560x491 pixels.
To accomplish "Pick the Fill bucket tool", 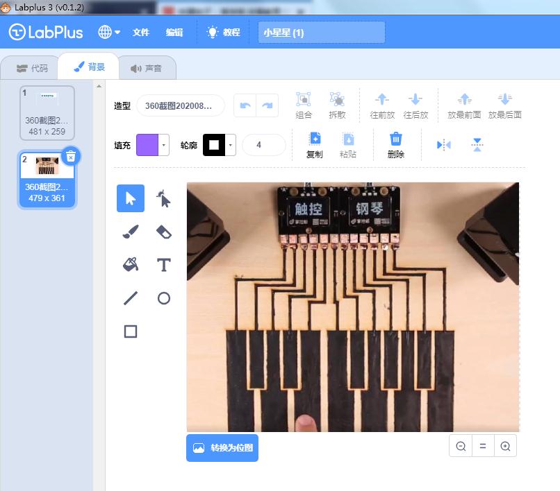I will pos(131,265).
